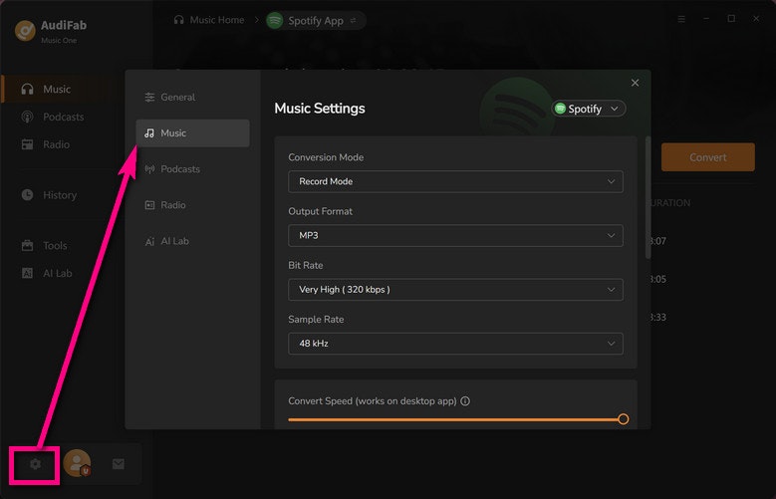
Task: Click the Bit Rate label
Action: (x=306, y=265)
